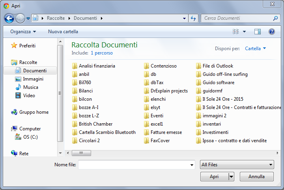Open the 1 percorso link

coord(102,53)
